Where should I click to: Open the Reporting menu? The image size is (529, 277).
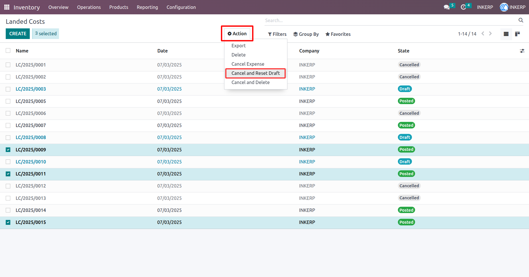(147, 7)
